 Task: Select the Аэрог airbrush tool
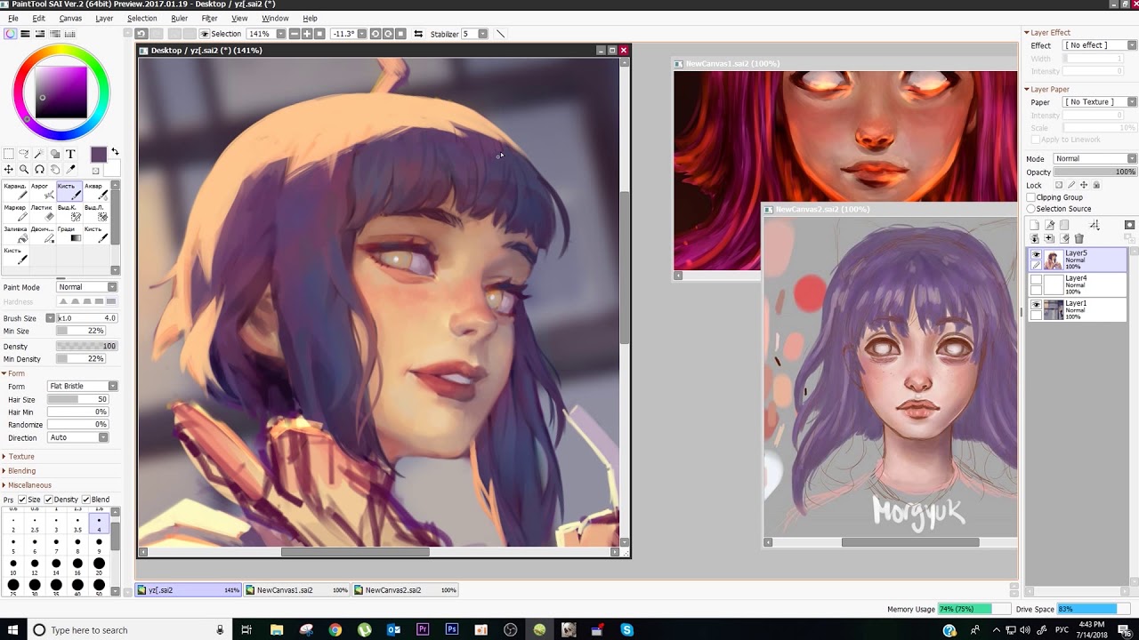pyautogui.click(x=42, y=191)
